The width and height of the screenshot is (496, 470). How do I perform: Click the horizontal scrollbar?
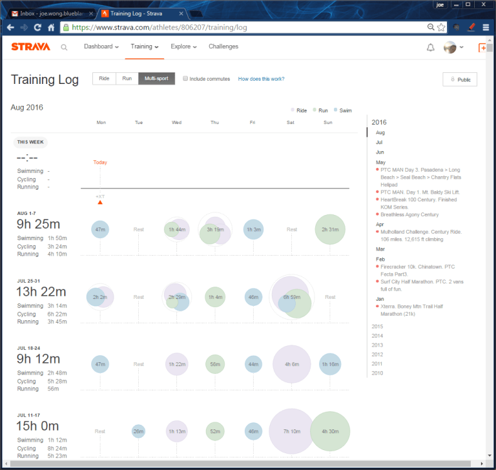pos(240,464)
